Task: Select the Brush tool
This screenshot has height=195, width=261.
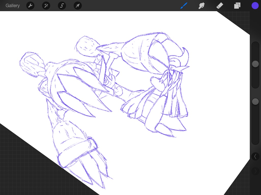Action: tap(184, 6)
